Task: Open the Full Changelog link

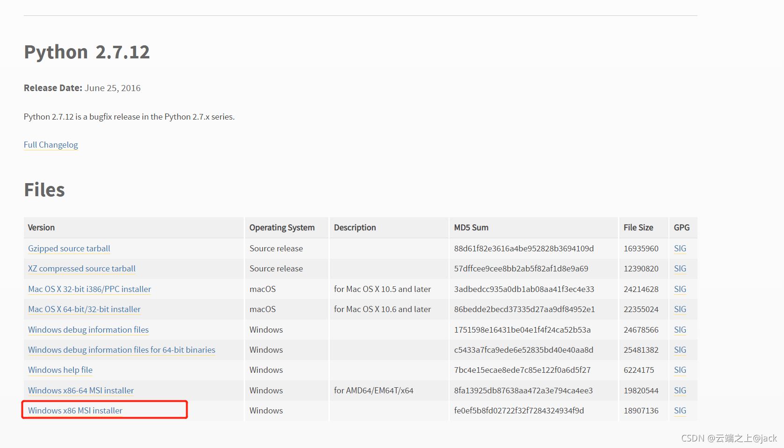Action: click(51, 145)
